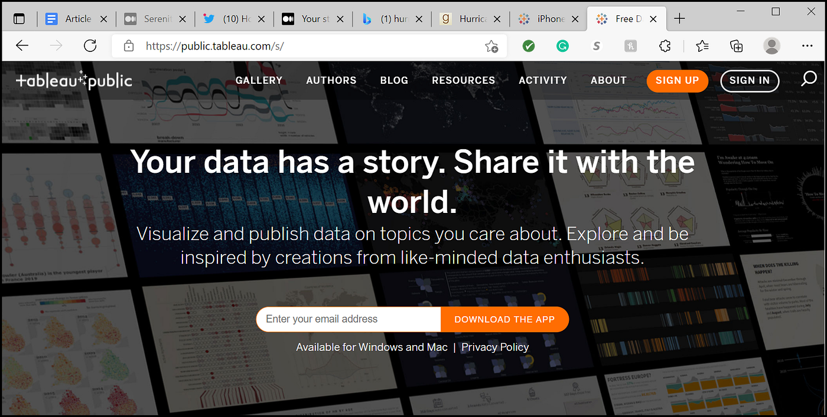This screenshot has width=827, height=417.
Task: Click the lock icon in the address bar
Action: (x=128, y=45)
